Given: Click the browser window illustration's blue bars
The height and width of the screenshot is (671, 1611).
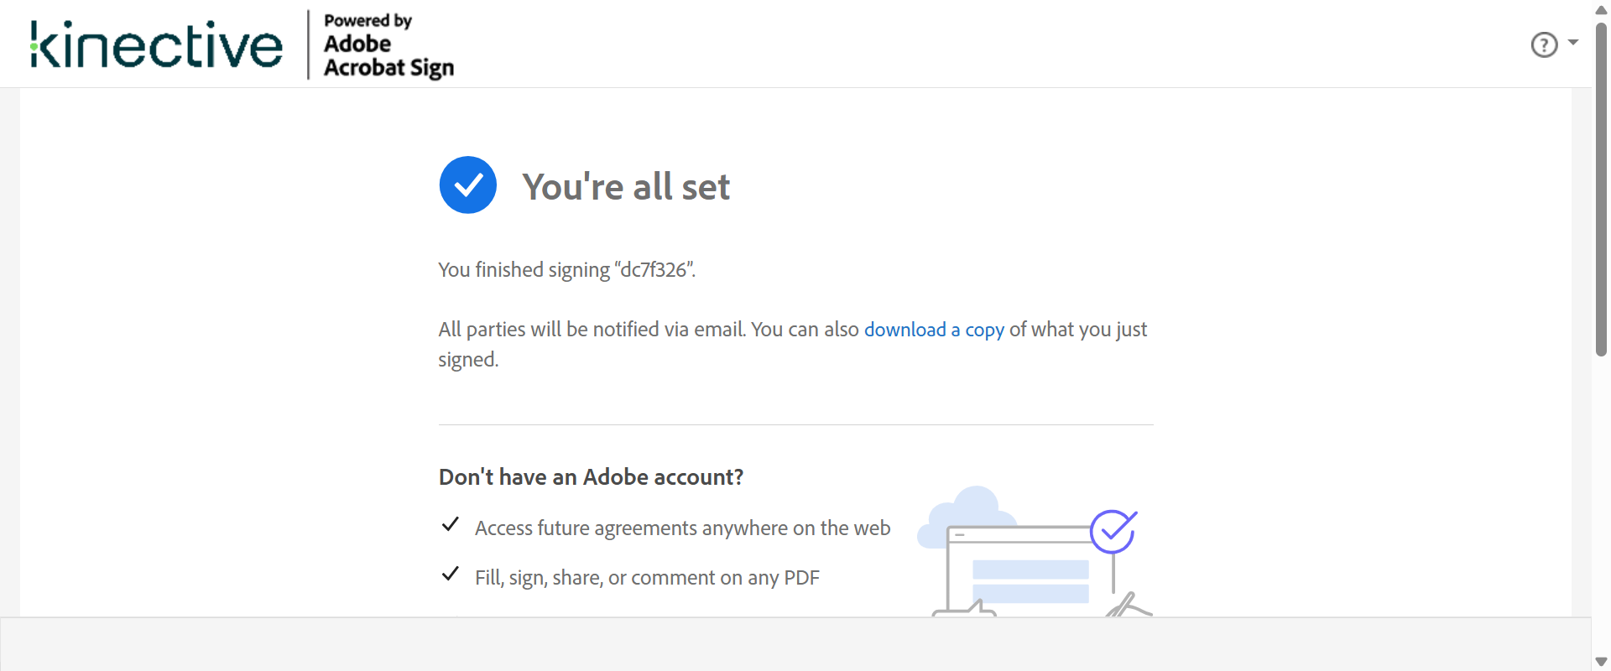Looking at the screenshot, I should (x=1030, y=581).
